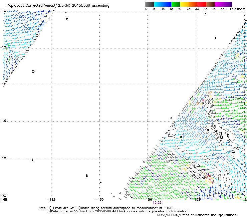Click the '-162' longitude axis label
Viewport: 247px width, 217px height.
[x=51, y=200]
